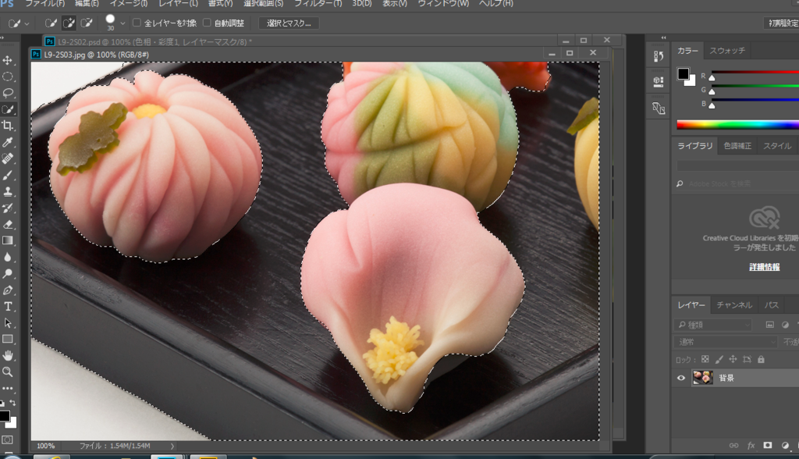Select the Gradient tool
Image resolution: width=799 pixels, height=459 pixels.
[x=8, y=240]
